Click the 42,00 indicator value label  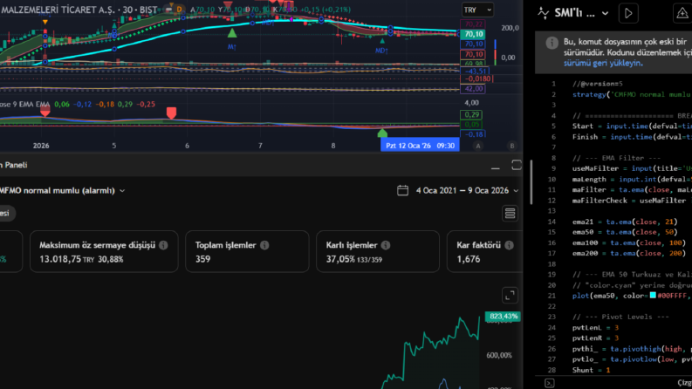coord(473,89)
